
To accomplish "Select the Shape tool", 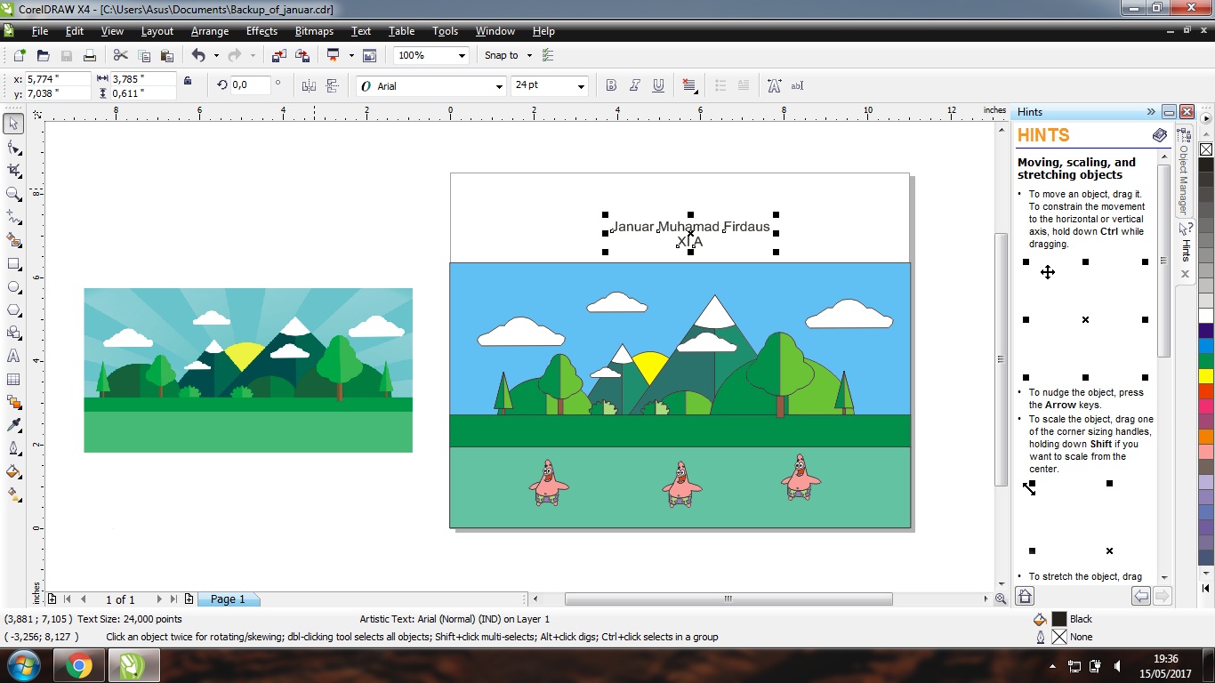I will click(13, 147).
